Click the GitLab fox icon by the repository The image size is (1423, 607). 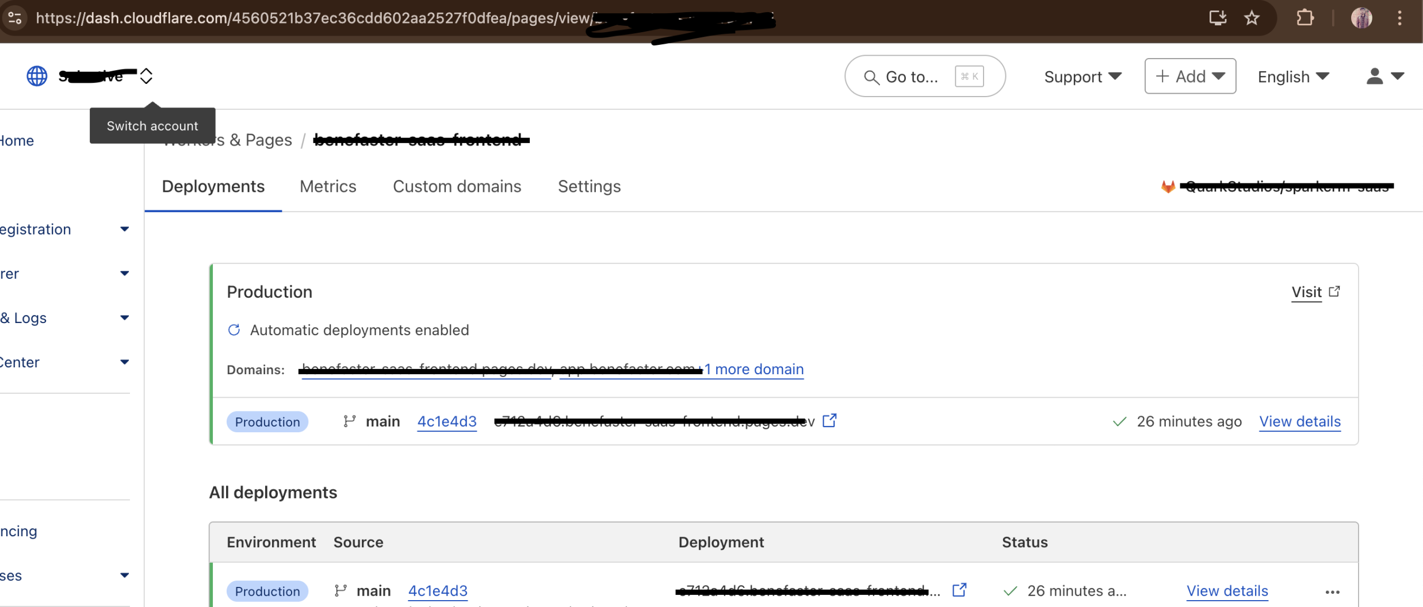pos(1168,186)
